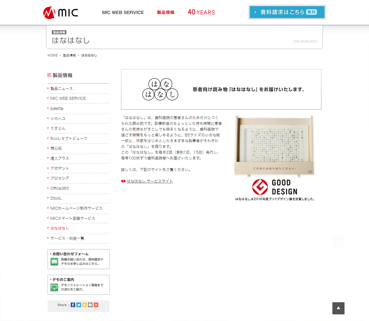Go to 製品情報 in breadcrumb
Viewport: 369px width, 321px height.
[69, 55]
